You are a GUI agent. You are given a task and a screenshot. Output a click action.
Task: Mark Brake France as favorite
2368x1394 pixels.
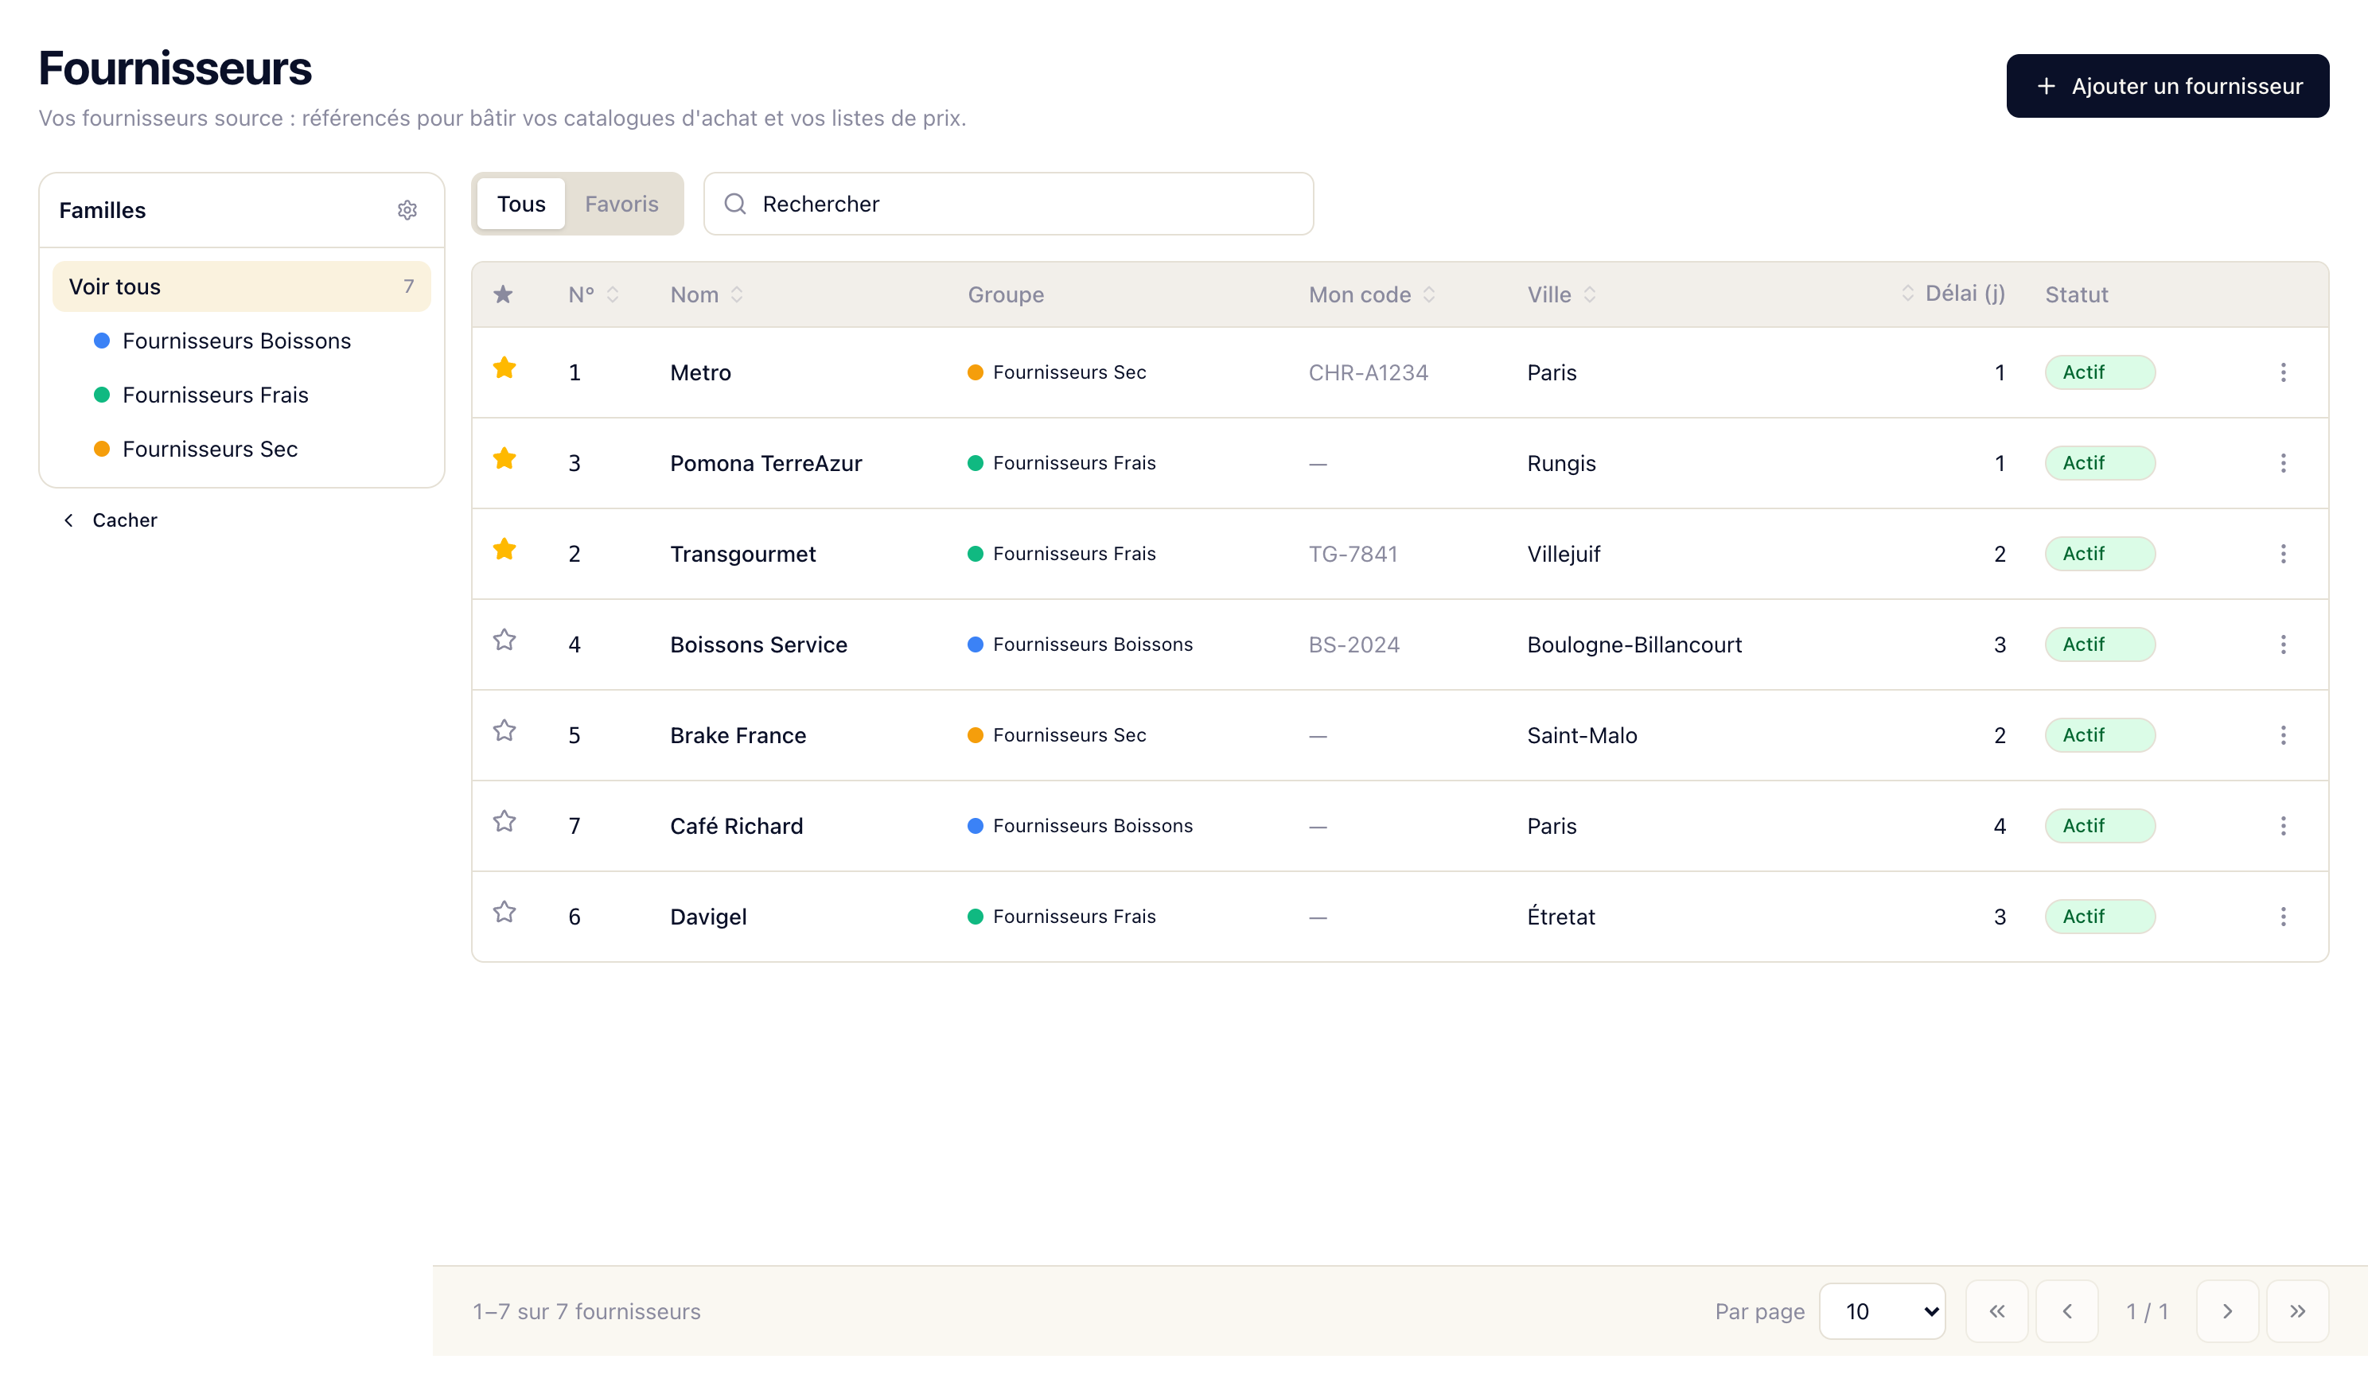click(504, 731)
